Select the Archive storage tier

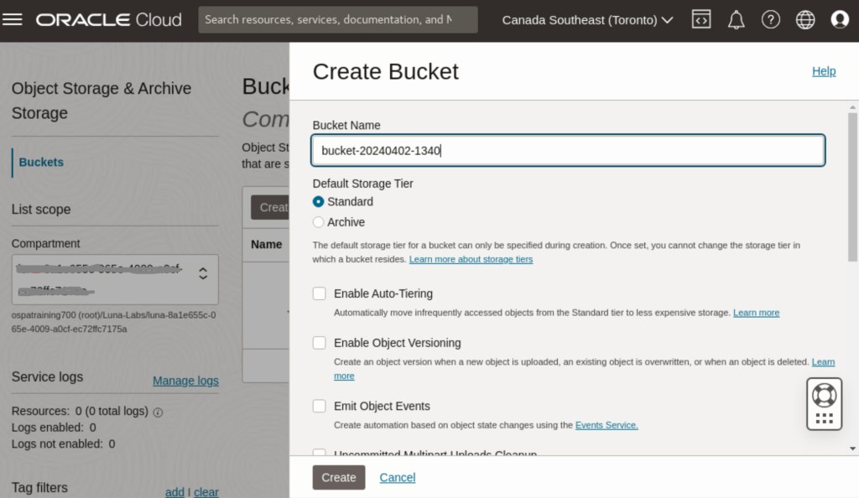point(319,222)
